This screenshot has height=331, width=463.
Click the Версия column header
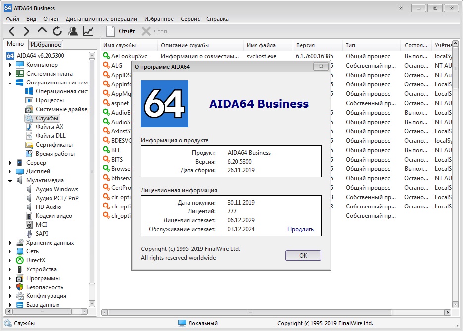[317, 45]
